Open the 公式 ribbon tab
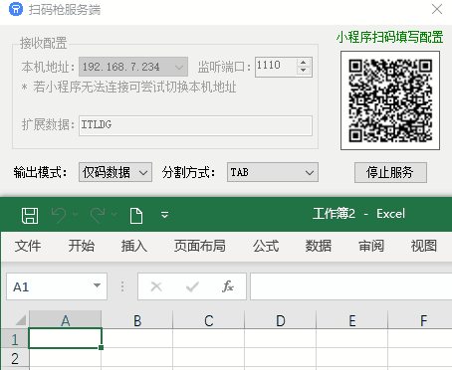This screenshot has width=452, height=370. (x=266, y=246)
